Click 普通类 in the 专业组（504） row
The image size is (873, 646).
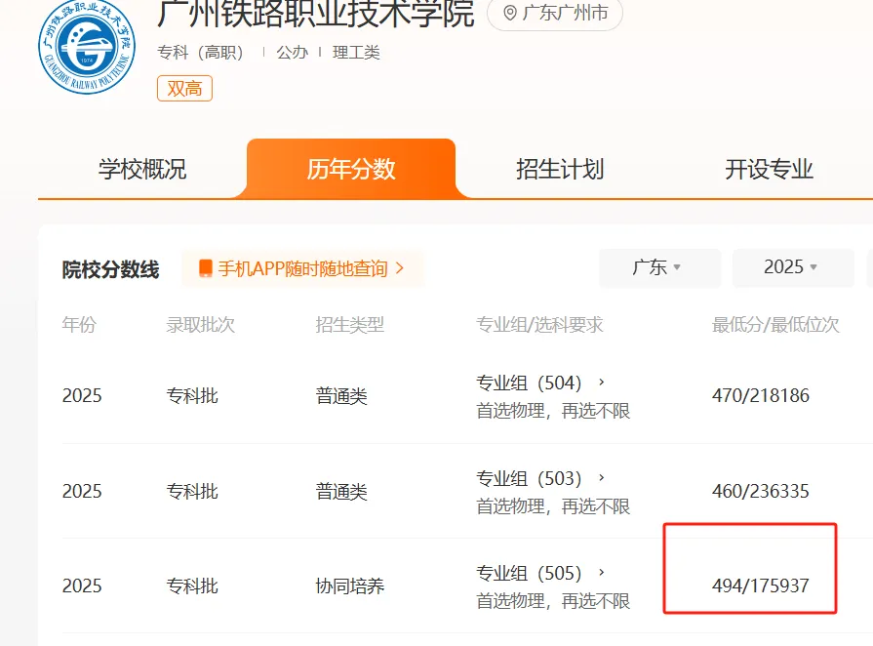[x=341, y=396]
